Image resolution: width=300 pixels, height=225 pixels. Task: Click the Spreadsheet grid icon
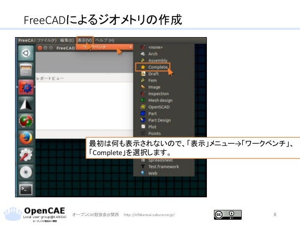143,160
